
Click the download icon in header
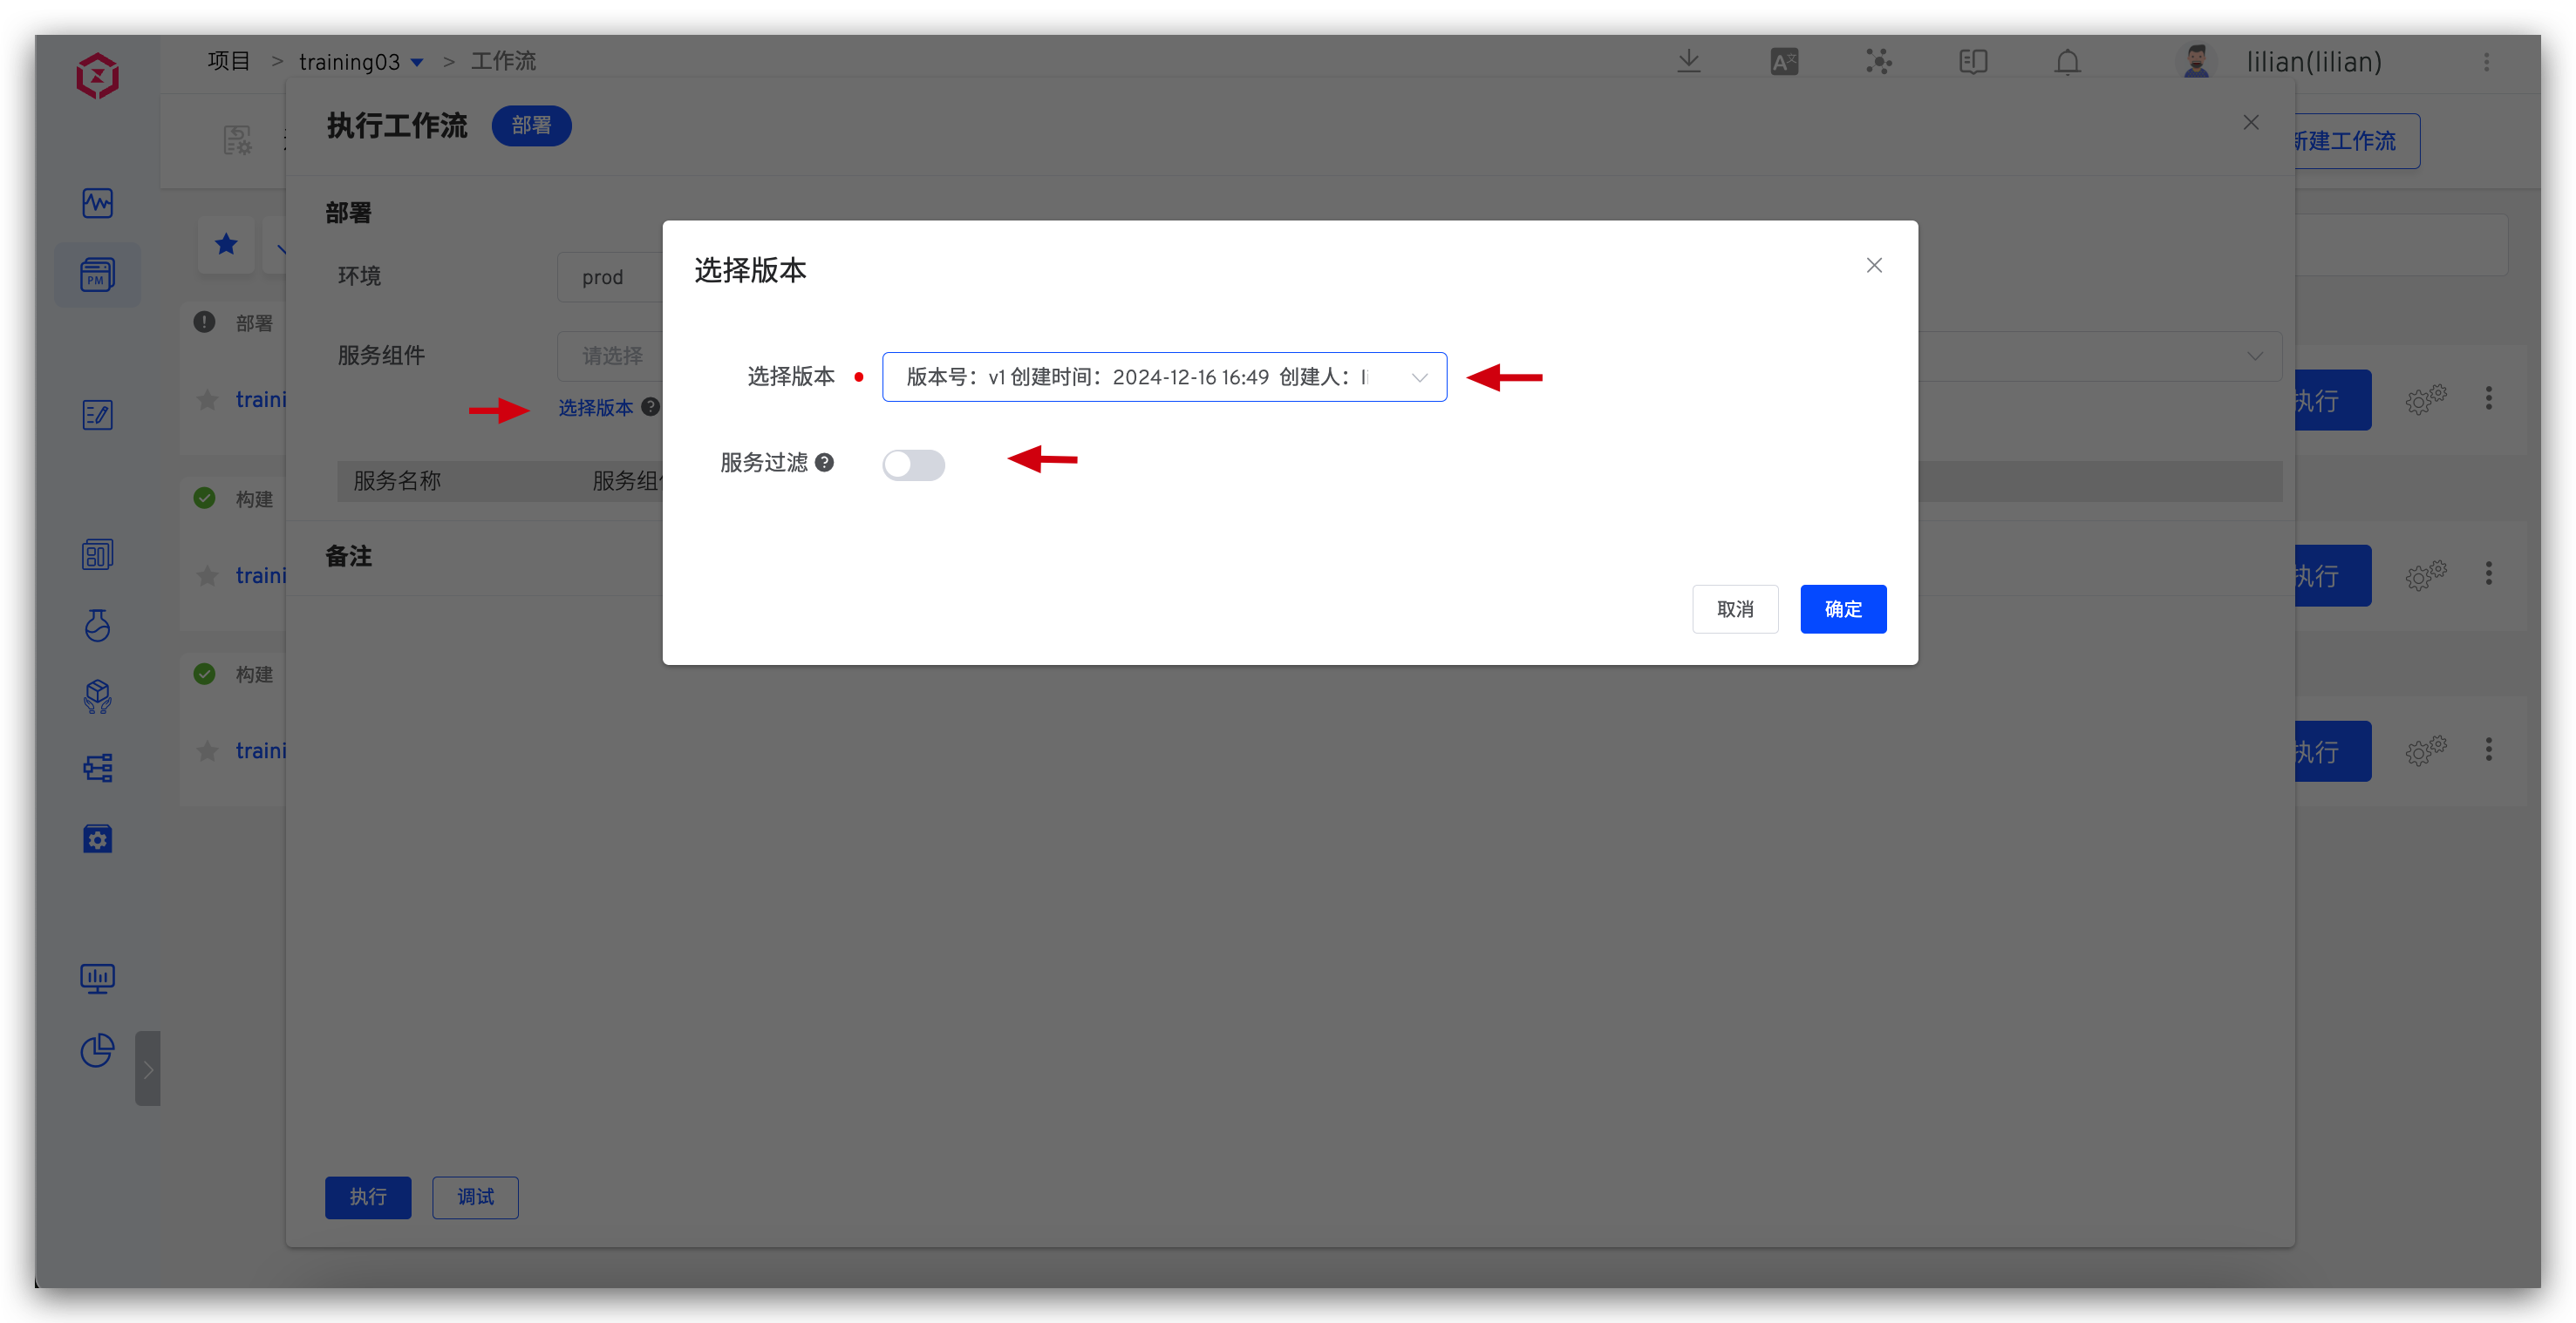pyautogui.click(x=1688, y=61)
